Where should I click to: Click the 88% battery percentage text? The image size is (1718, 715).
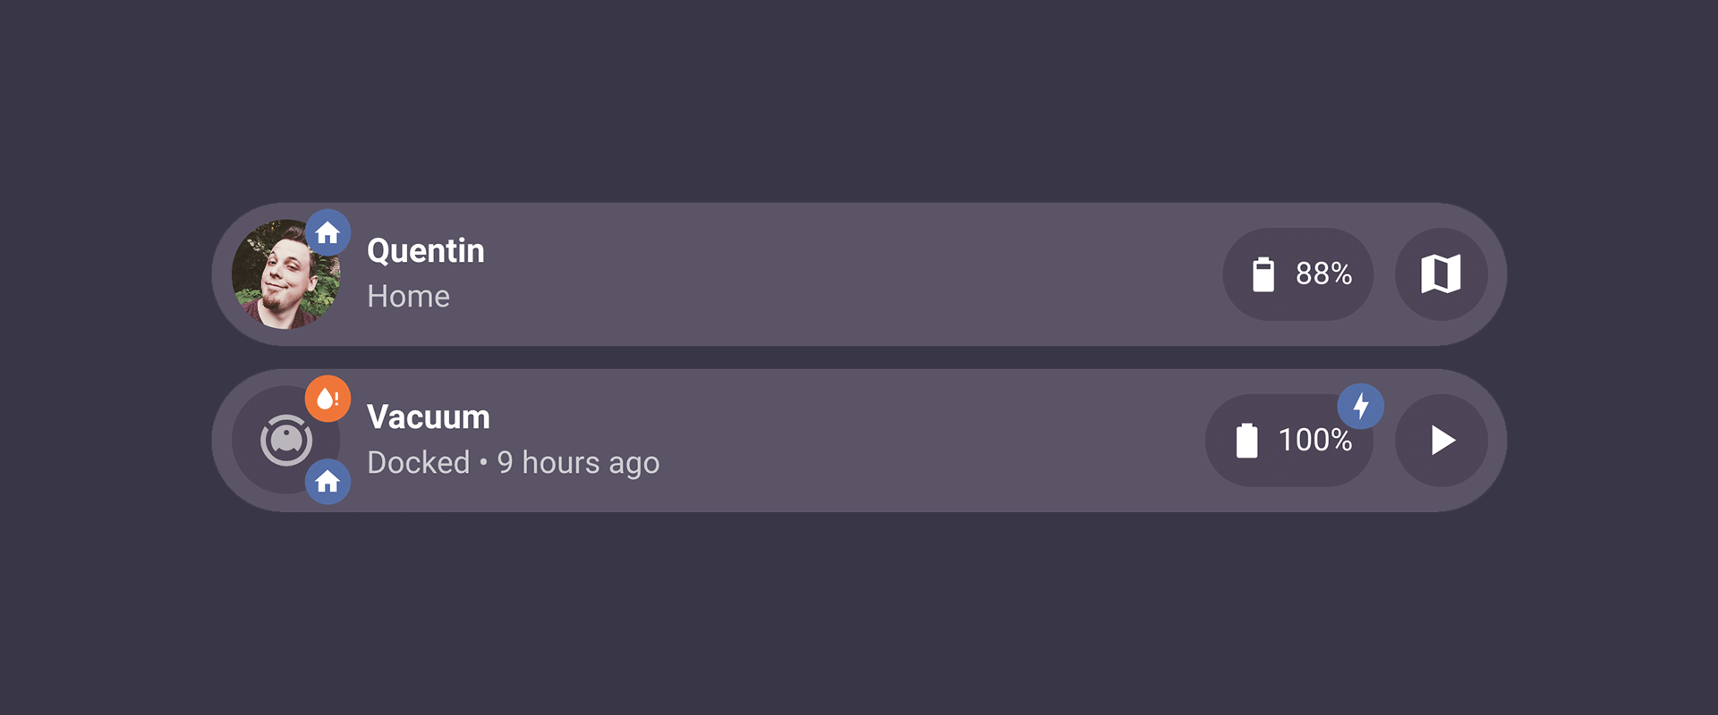(1323, 273)
